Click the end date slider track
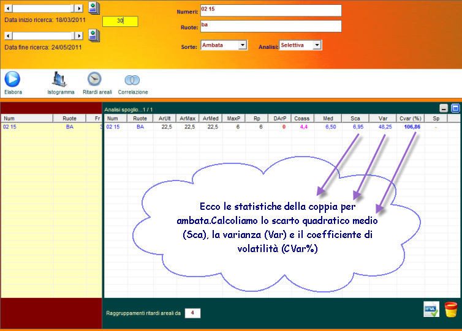 click(44, 35)
